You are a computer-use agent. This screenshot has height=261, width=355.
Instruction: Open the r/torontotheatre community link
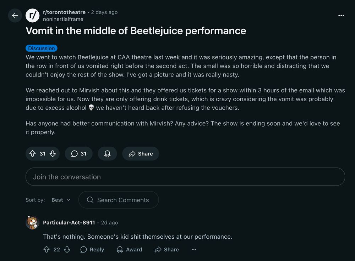(x=64, y=12)
